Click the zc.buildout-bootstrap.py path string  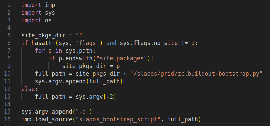tap(196, 74)
